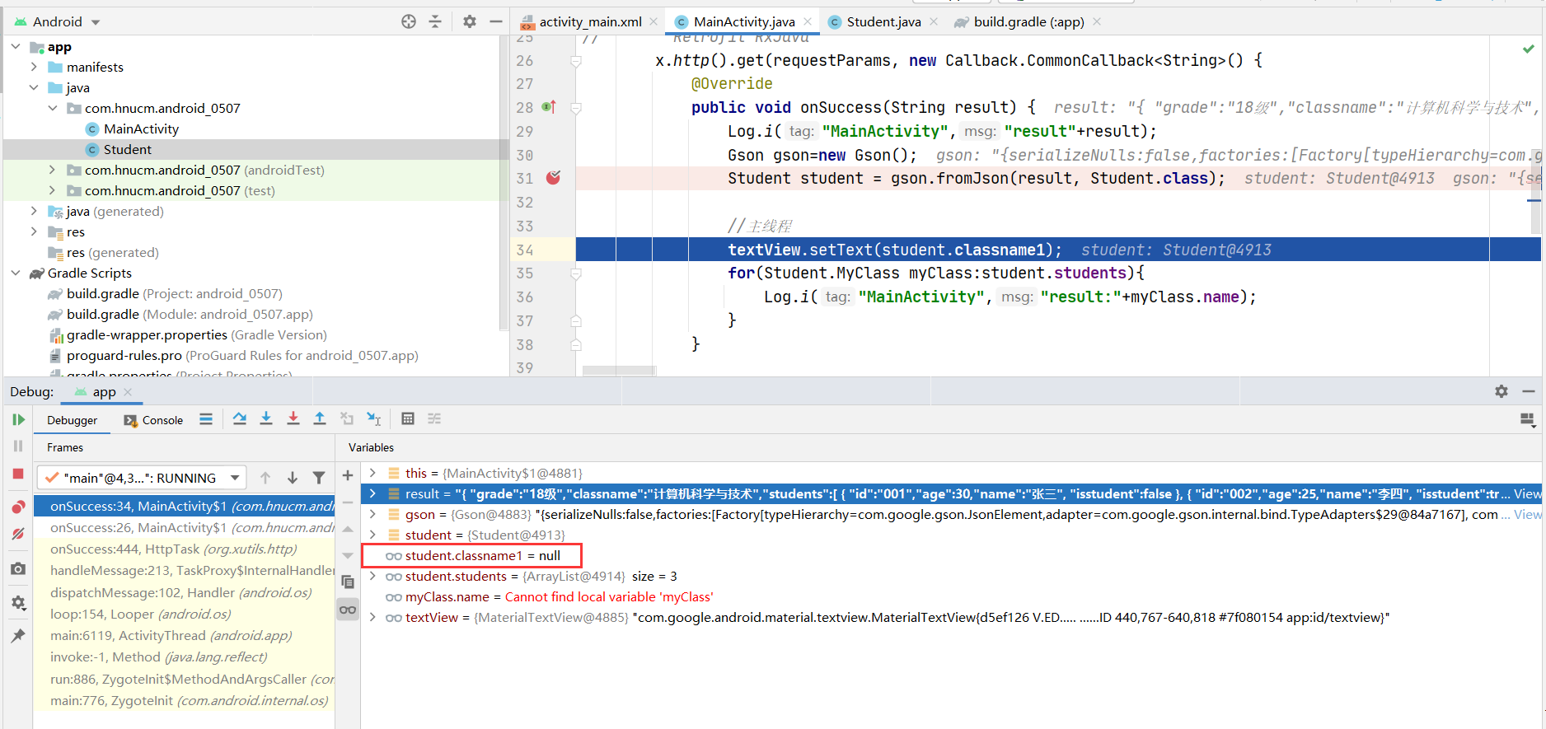Click the override gutter marker on line 28

pos(550,107)
